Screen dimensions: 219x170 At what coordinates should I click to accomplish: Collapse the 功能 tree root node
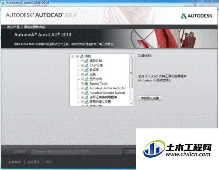pyautogui.click(x=73, y=57)
